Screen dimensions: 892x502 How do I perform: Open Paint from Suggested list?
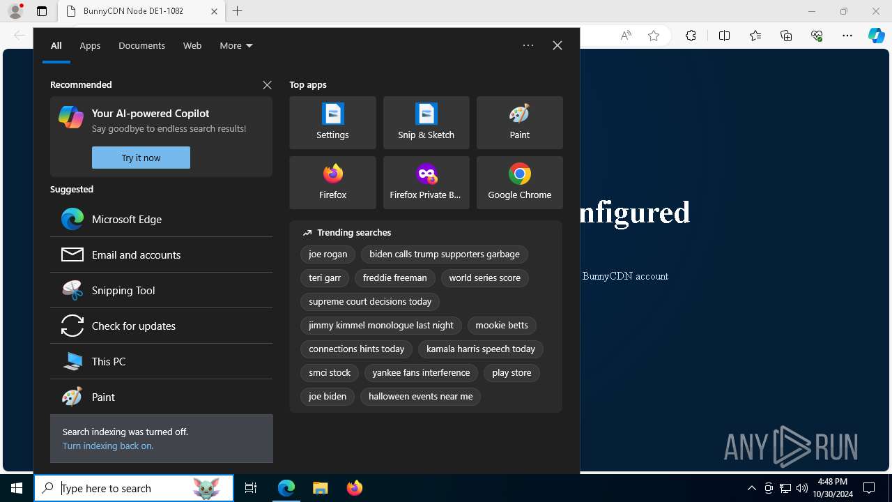161,397
